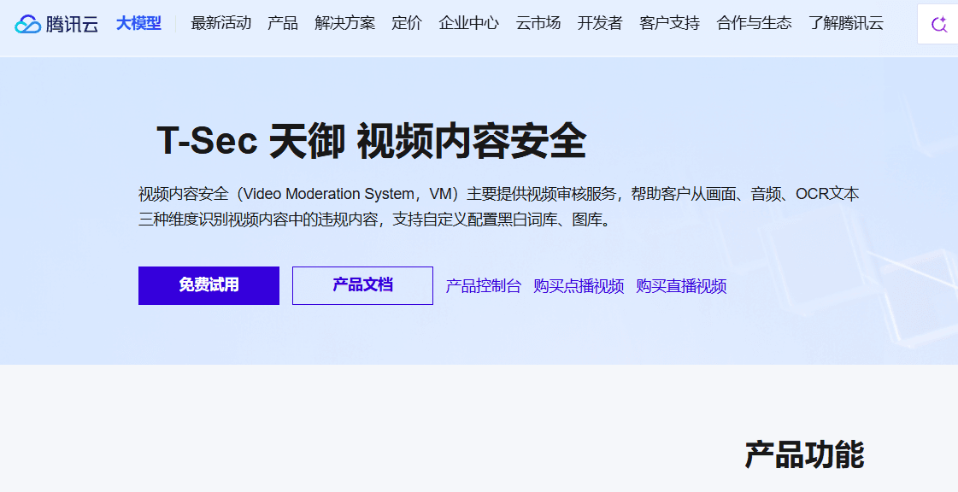Click the Tencent Cloud logo
Screen dimensions: 958x492
coord(56,24)
